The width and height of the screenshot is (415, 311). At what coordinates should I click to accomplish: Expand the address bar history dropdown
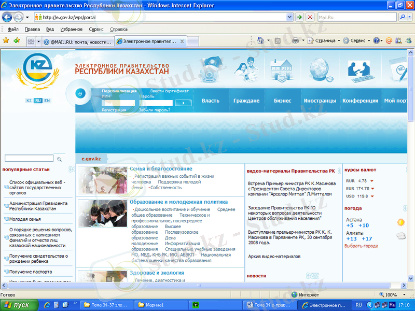coord(289,18)
